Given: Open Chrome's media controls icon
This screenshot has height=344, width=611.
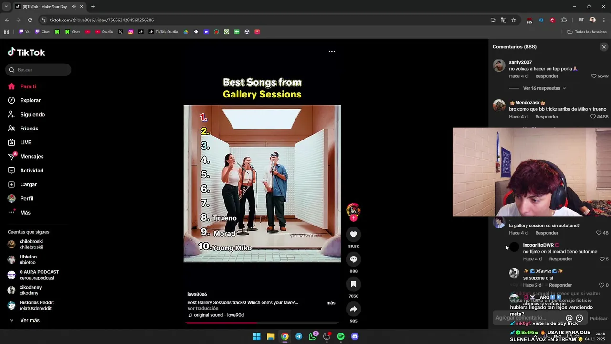Looking at the screenshot, I should pos(581,20).
